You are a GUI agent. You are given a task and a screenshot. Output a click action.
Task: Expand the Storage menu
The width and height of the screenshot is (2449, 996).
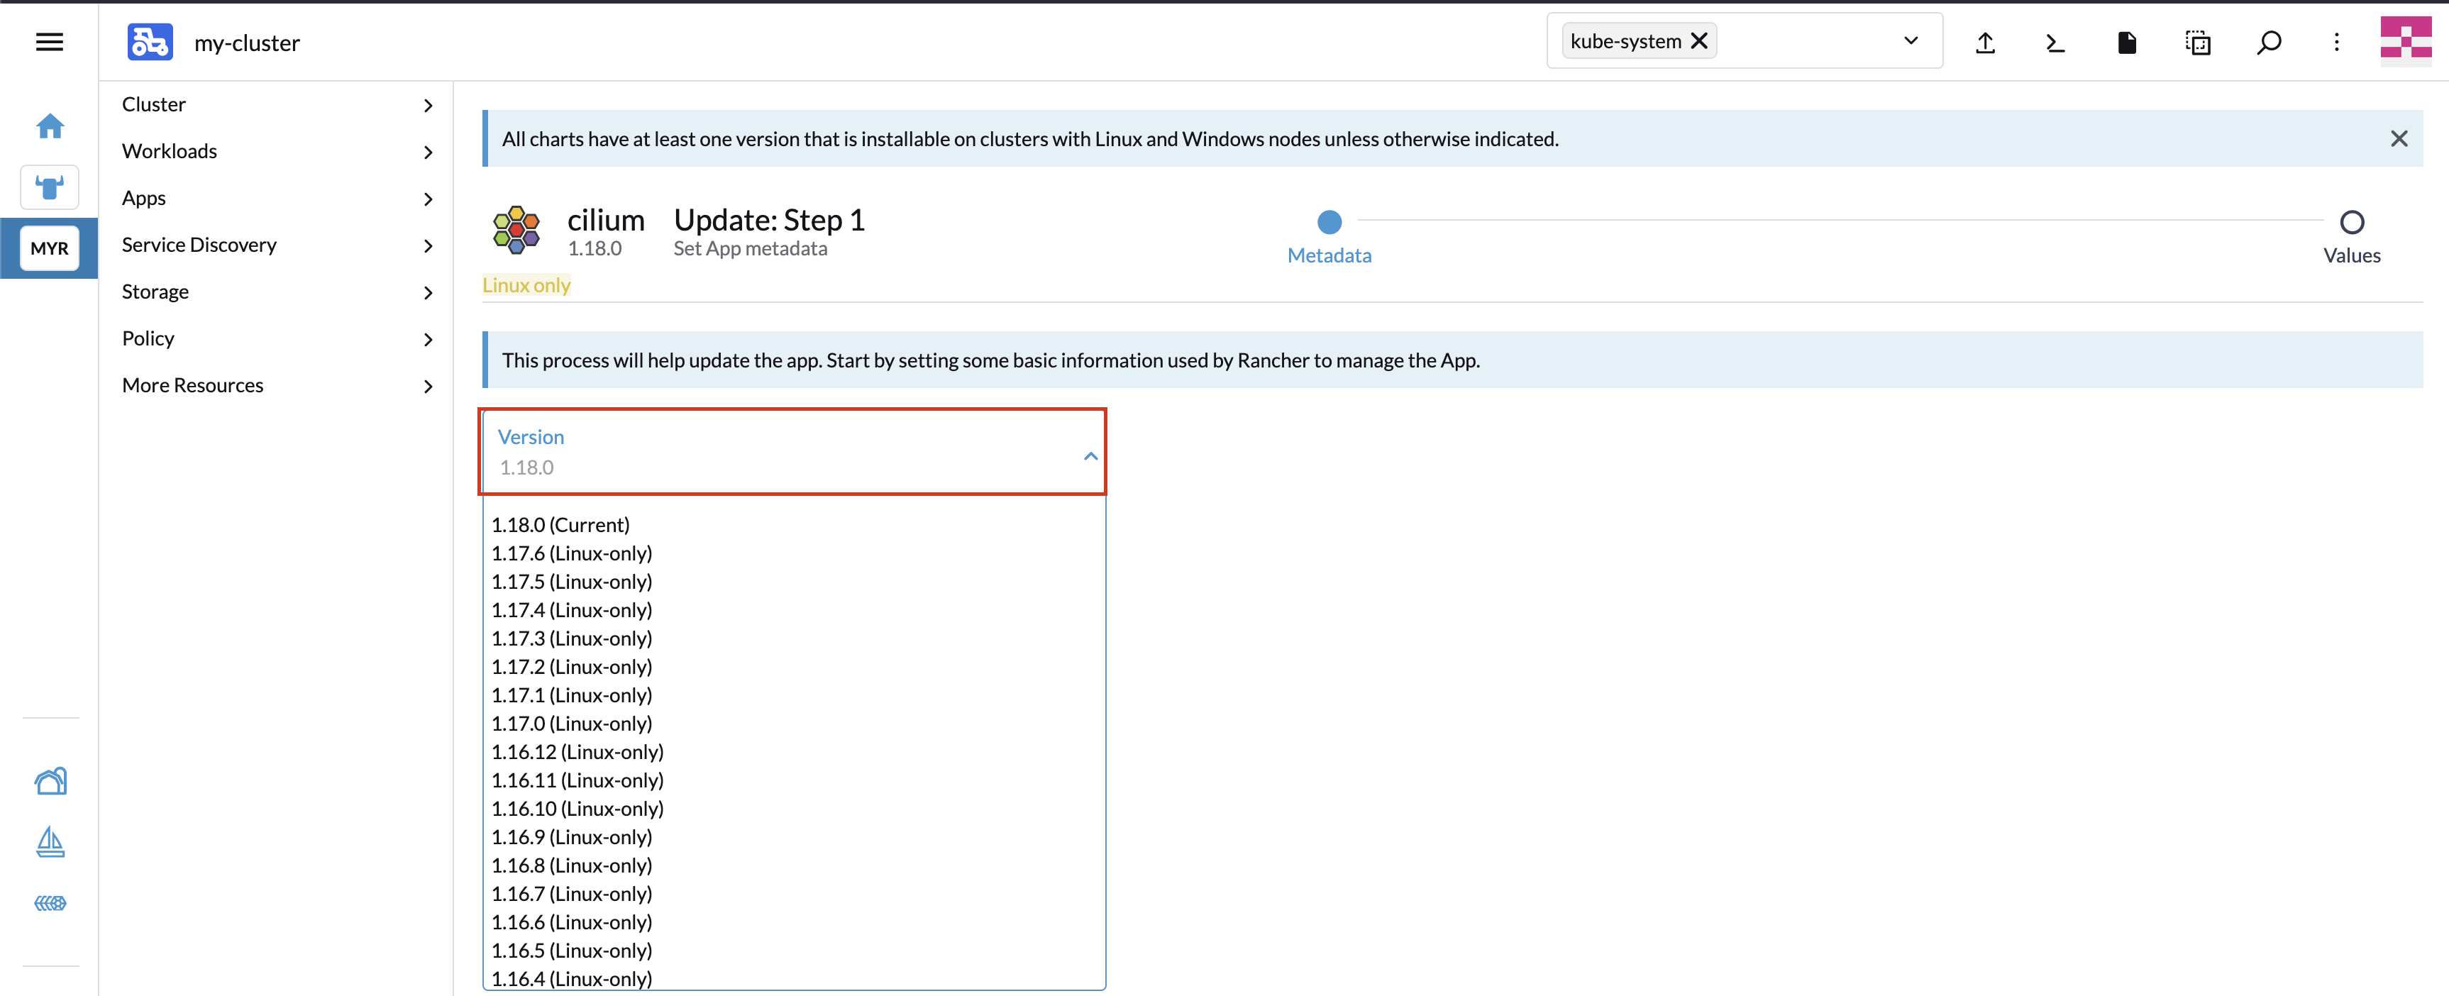(x=277, y=292)
